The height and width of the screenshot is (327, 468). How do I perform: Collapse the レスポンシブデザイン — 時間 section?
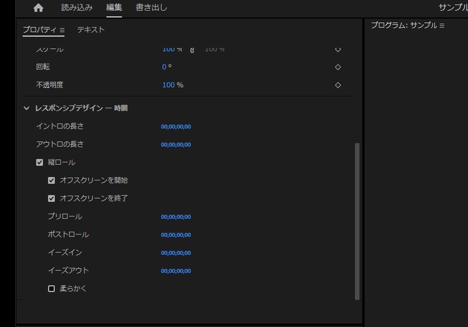(27, 108)
